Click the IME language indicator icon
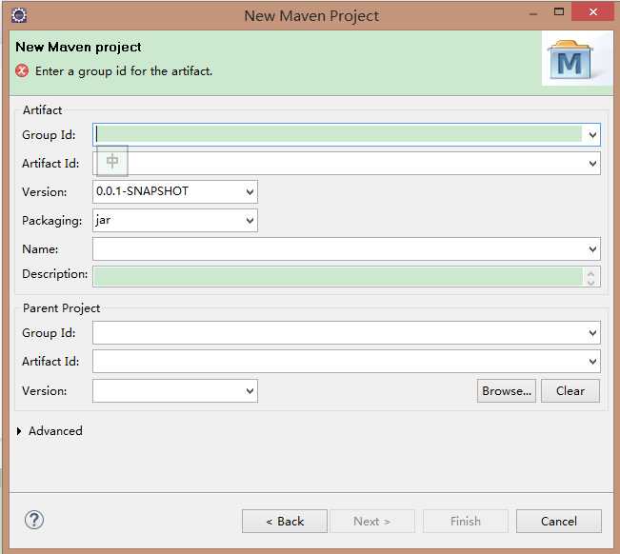620x554 pixels. [112, 161]
